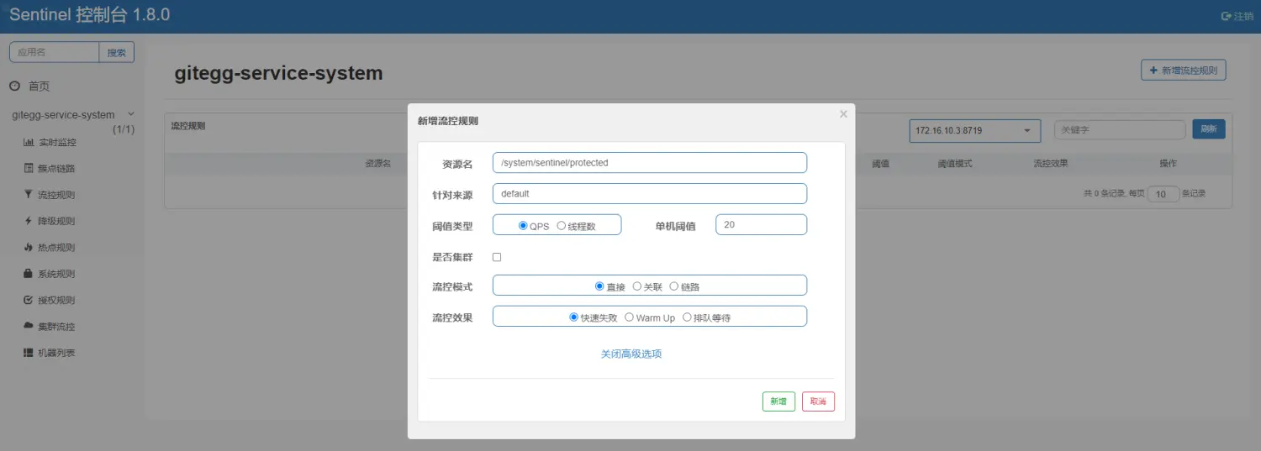Click the filter icon for 流控规则
1261x451 pixels.
pyautogui.click(x=29, y=195)
